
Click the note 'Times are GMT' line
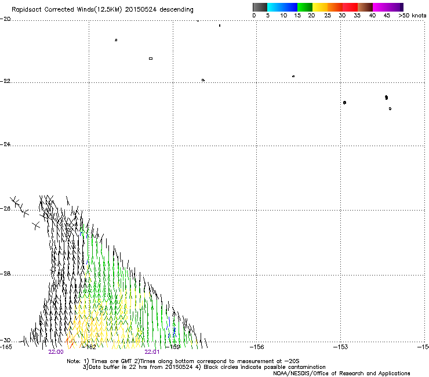point(183,361)
